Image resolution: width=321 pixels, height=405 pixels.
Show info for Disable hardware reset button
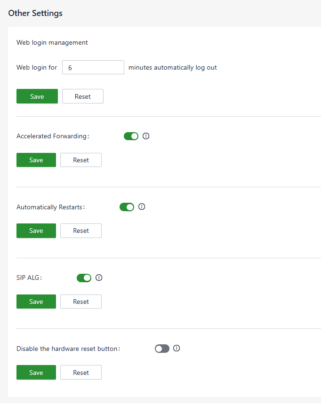click(x=177, y=349)
